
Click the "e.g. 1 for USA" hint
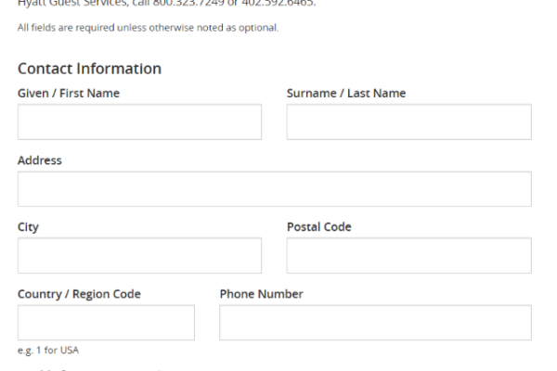point(48,351)
